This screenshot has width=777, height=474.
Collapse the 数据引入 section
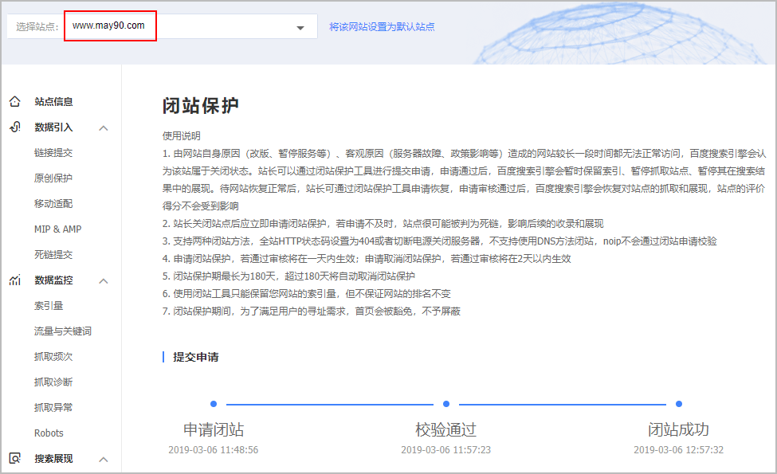tap(103, 127)
